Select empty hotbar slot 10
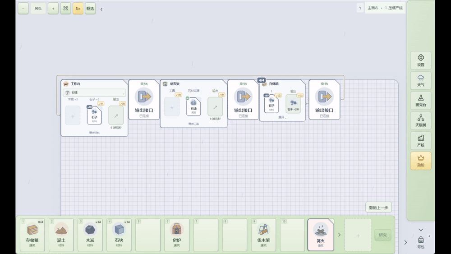 (x=293, y=235)
